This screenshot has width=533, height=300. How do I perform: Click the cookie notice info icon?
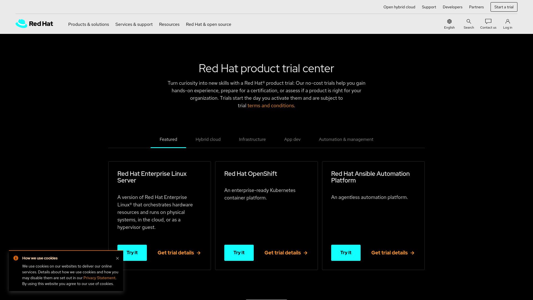coord(16,258)
